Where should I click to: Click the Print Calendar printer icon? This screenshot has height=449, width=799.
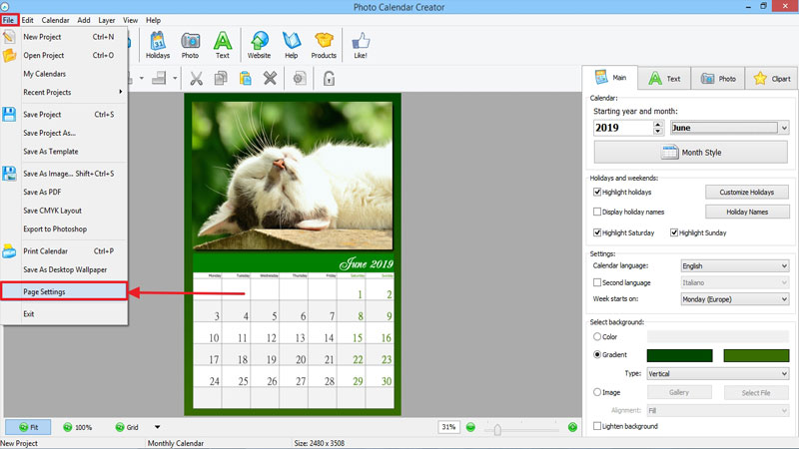9,251
